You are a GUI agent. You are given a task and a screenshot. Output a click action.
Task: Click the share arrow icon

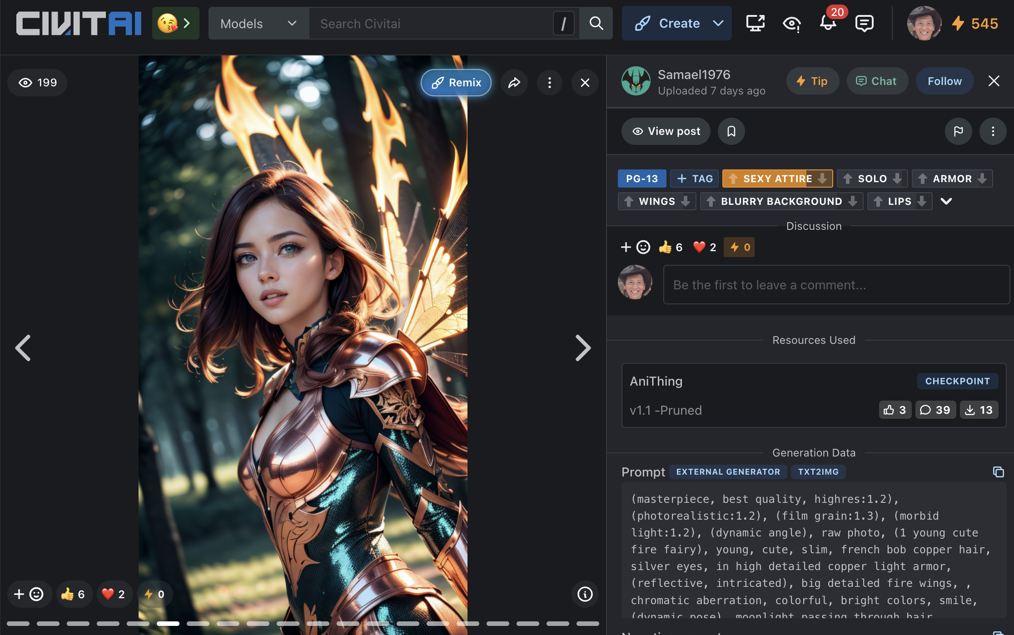[x=514, y=83]
